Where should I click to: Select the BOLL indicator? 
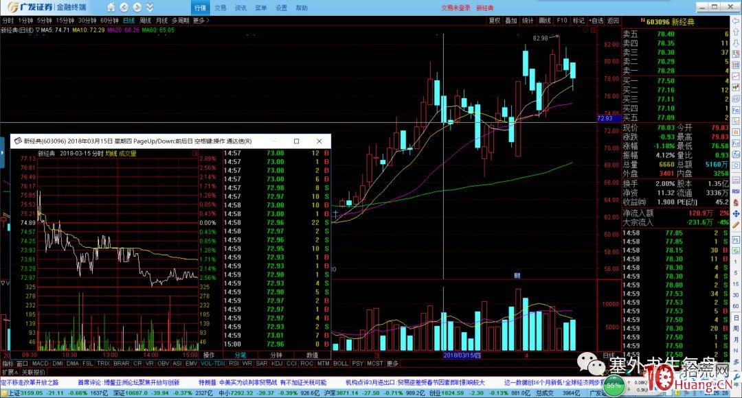tap(340, 364)
